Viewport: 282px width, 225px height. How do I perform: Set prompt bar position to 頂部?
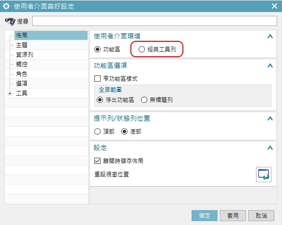click(x=98, y=132)
